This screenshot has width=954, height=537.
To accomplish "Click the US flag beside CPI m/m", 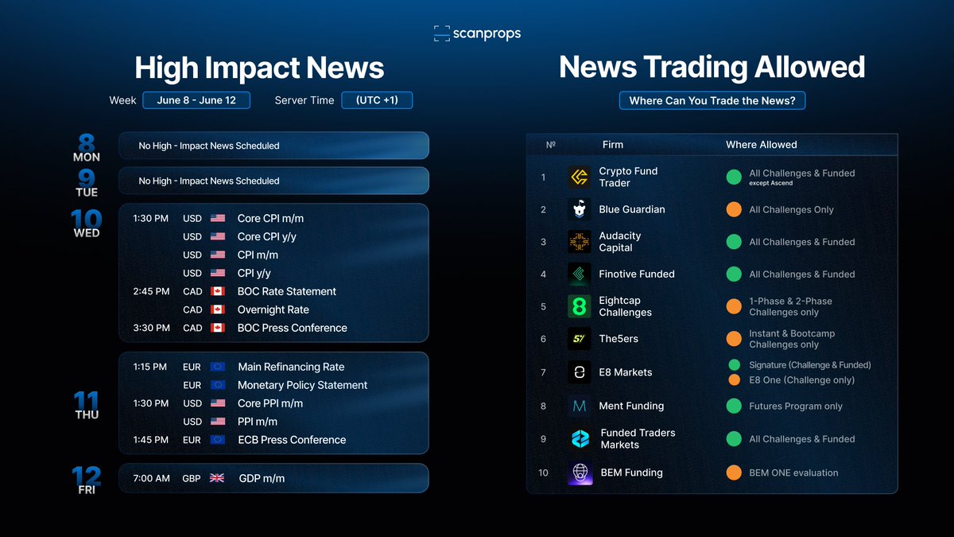I will pyautogui.click(x=218, y=255).
